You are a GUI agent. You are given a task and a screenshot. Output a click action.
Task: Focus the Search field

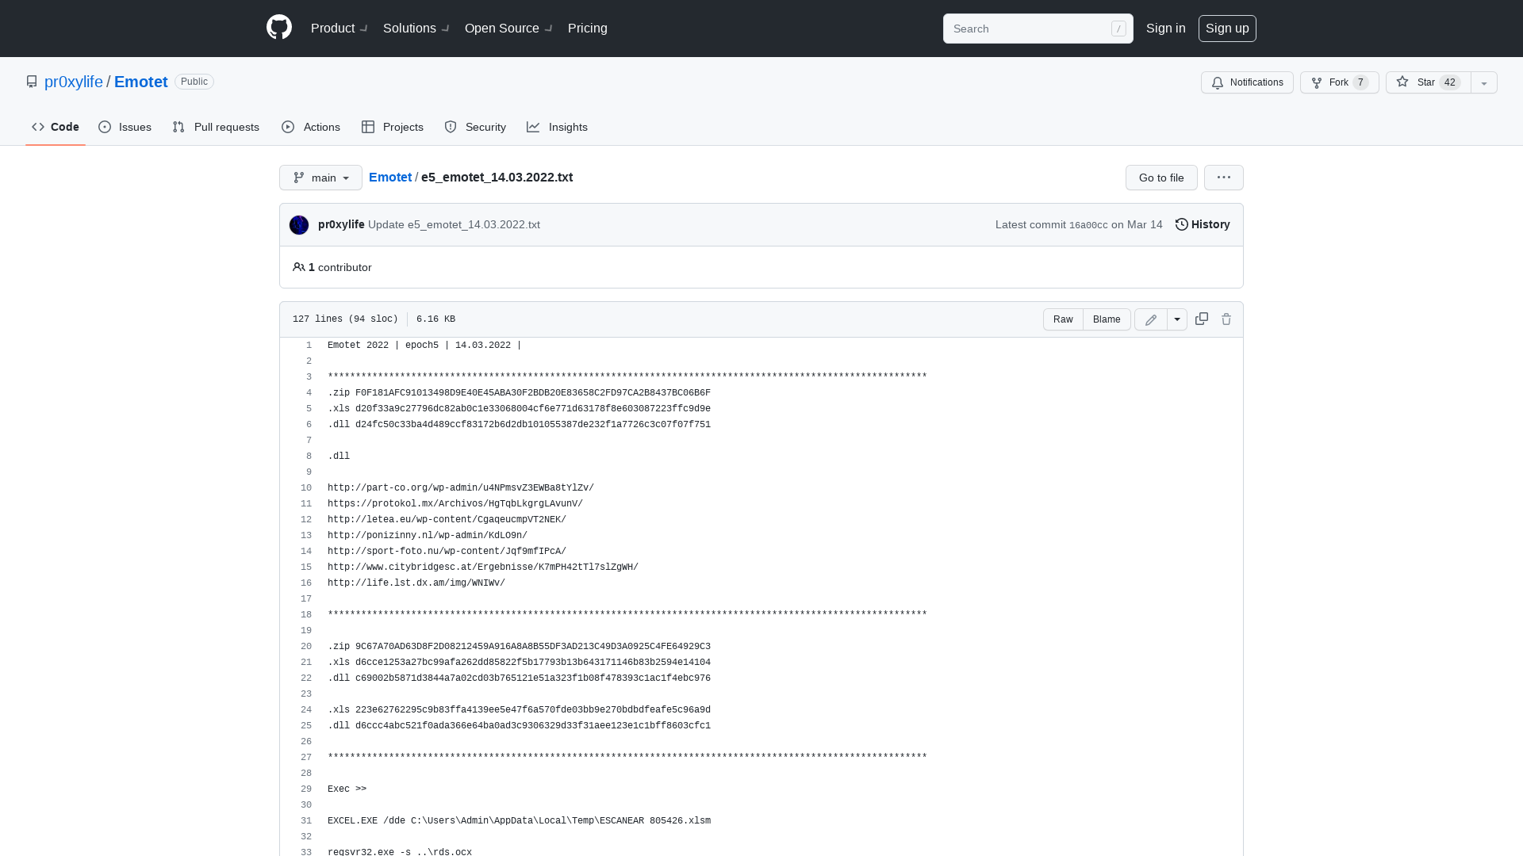pos(1038,29)
